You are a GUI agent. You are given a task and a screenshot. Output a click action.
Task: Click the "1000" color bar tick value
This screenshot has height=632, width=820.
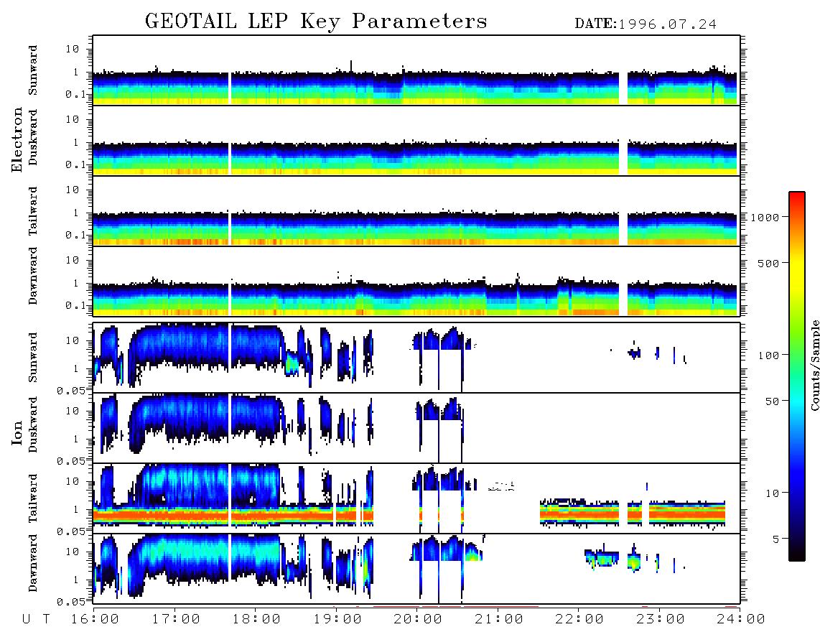point(765,218)
